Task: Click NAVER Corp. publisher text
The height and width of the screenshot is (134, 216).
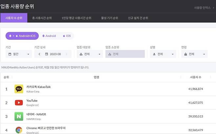Action: click(x=34, y=119)
